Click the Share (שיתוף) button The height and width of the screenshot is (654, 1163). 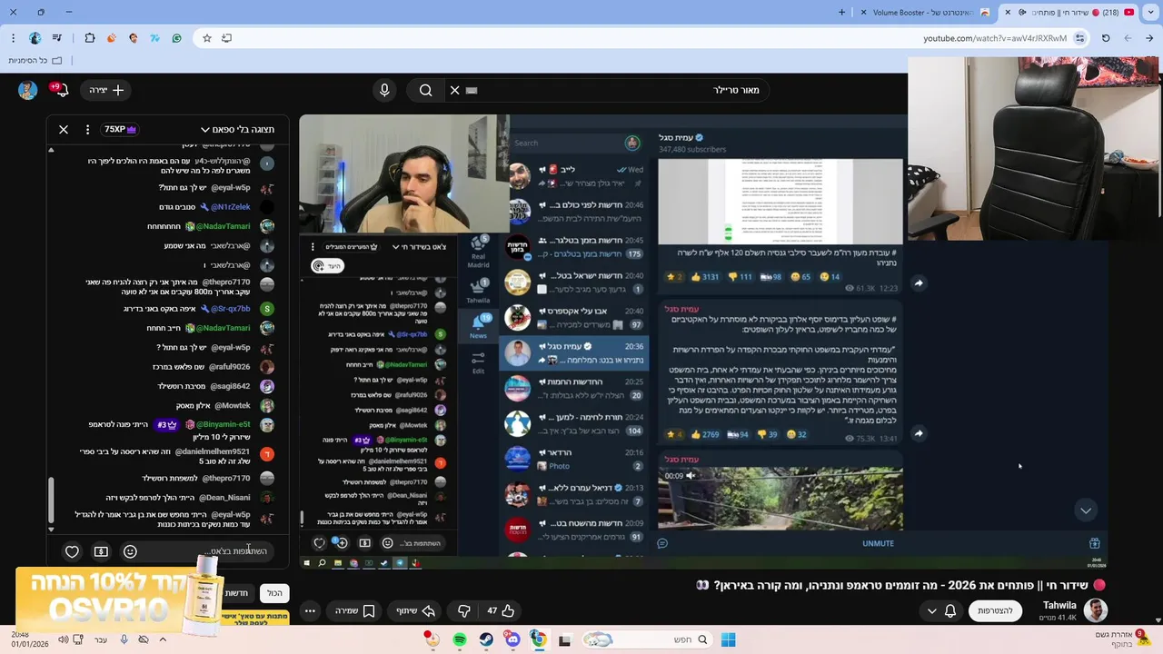[x=416, y=610]
